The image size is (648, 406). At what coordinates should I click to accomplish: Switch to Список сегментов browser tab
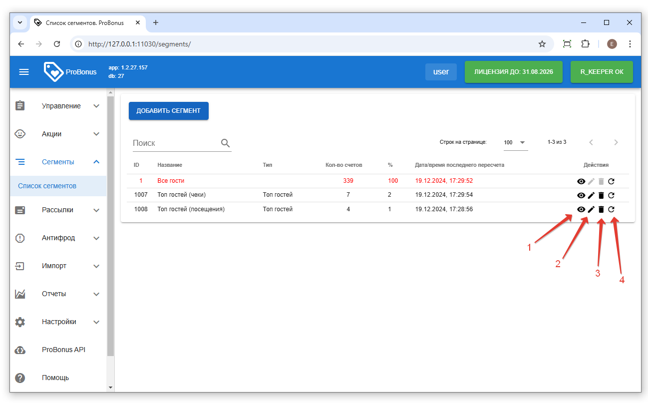tap(88, 22)
